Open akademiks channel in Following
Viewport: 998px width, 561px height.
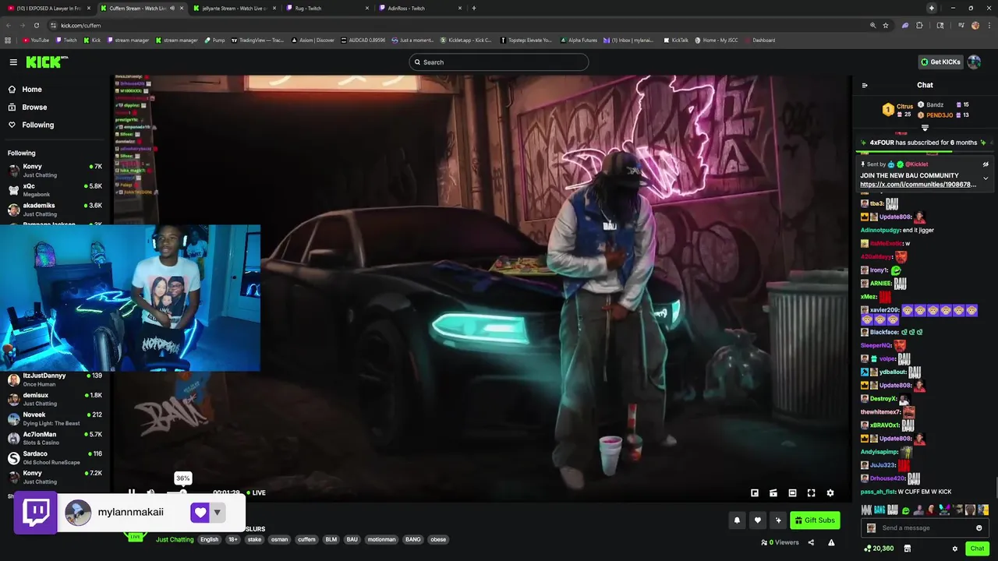click(x=55, y=210)
